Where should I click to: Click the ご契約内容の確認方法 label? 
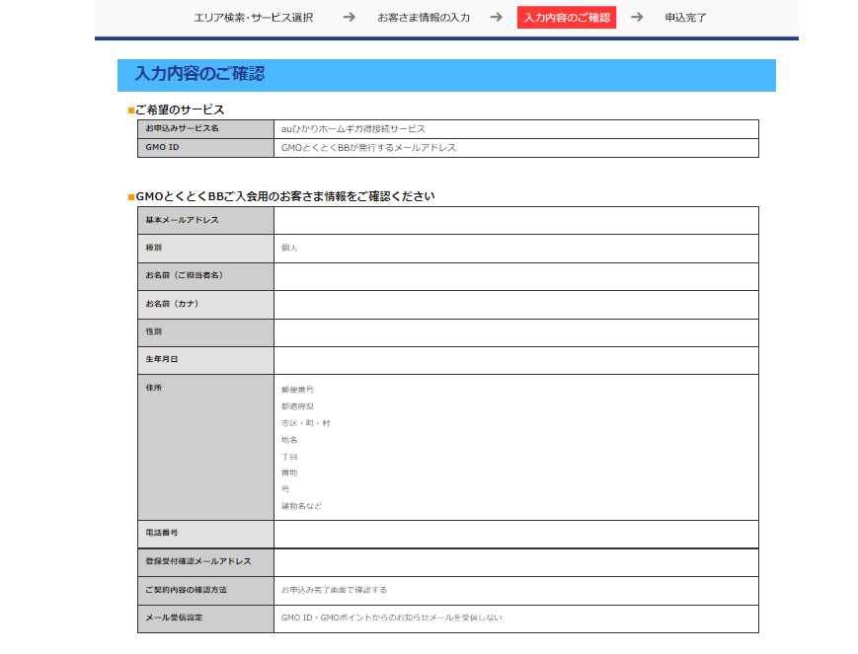(x=186, y=590)
